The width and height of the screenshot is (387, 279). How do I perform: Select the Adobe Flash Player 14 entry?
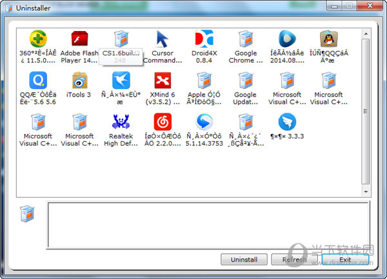pos(79,47)
